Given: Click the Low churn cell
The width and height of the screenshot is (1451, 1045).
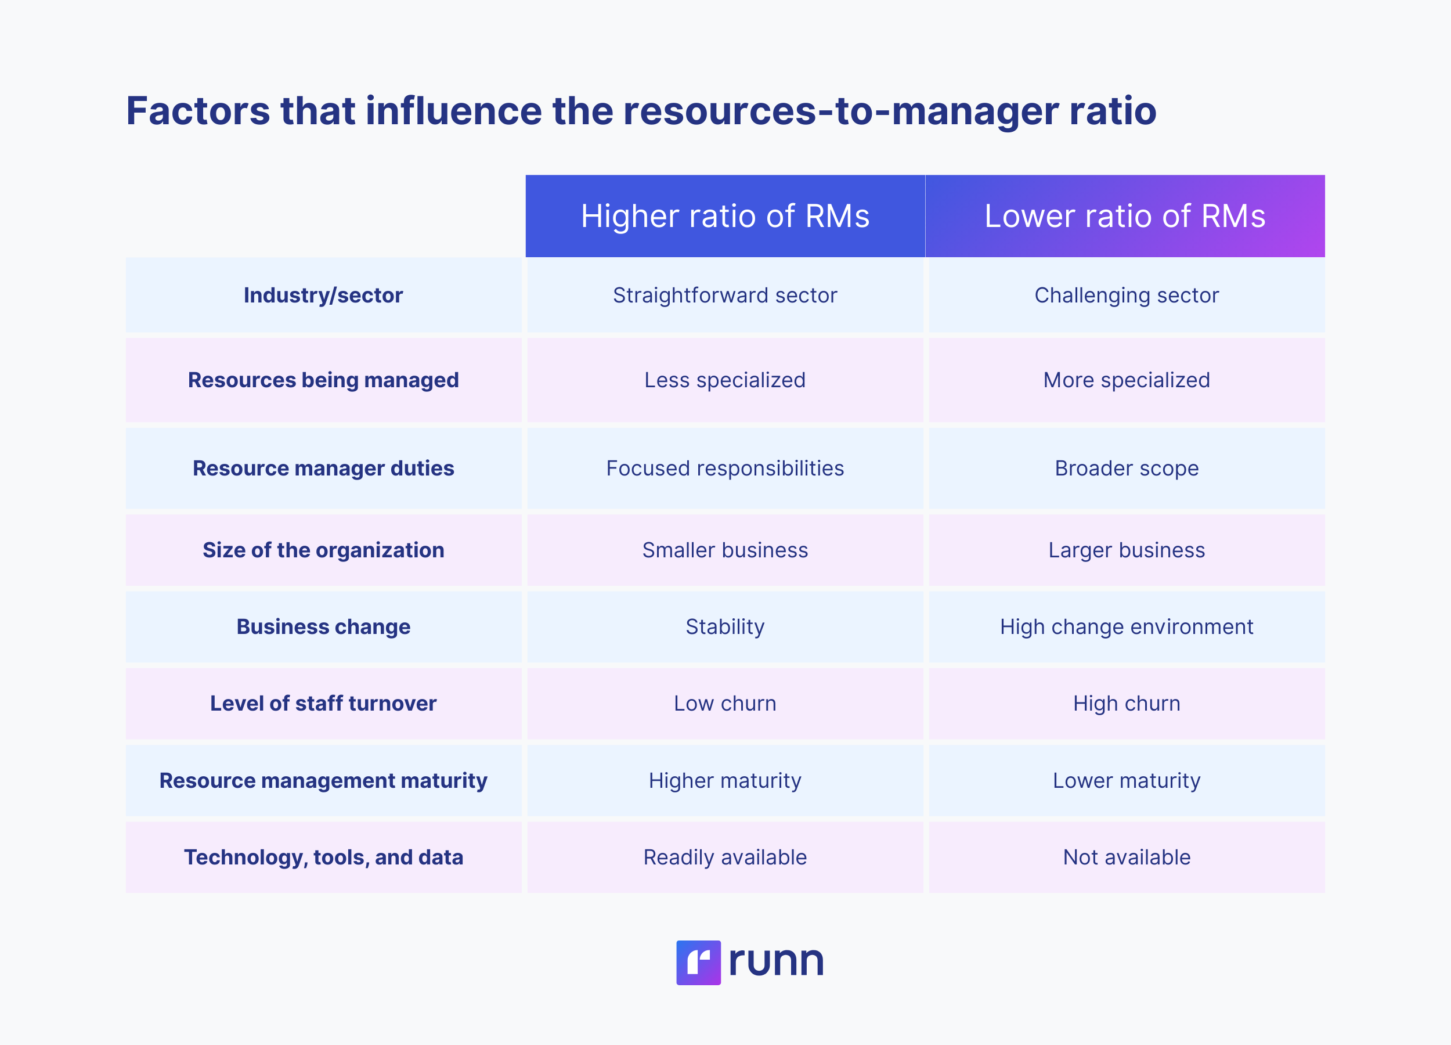Looking at the screenshot, I should 725,703.
